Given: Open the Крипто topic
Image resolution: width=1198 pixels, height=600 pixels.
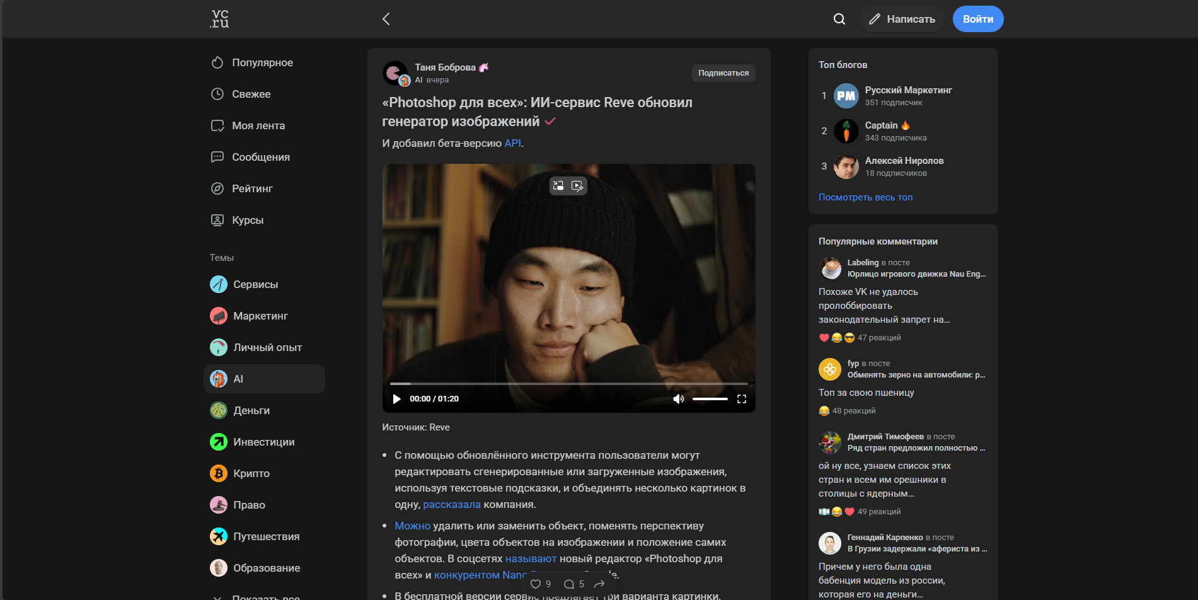Looking at the screenshot, I should (251, 473).
